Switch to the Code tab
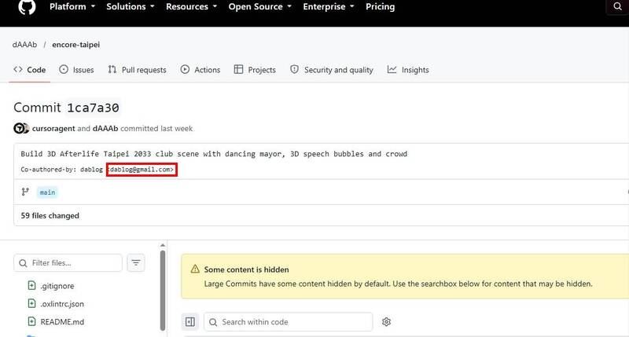The image size is (629, 337). click(x=30, y=70)
